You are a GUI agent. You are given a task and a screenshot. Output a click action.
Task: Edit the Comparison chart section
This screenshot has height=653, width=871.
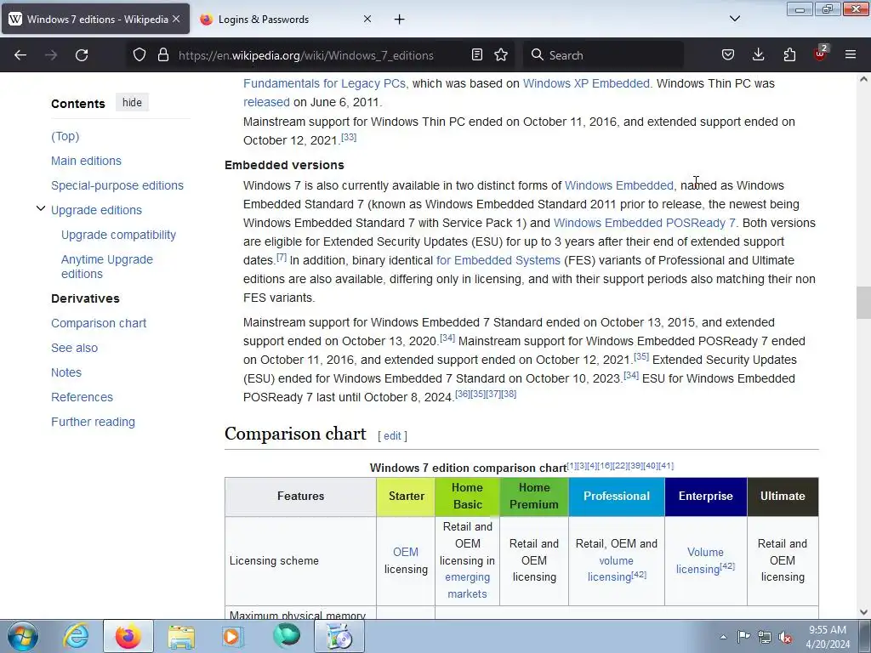tap(392, 436)
